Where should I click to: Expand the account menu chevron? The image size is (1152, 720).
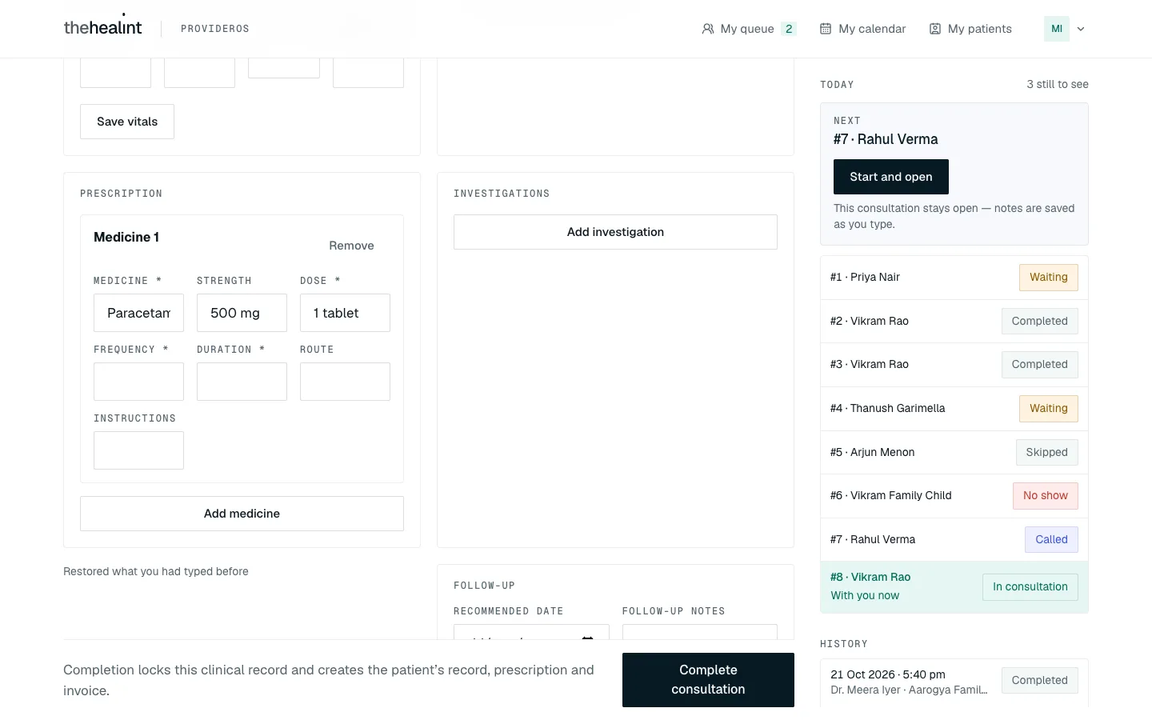(x=1081, y=29)
